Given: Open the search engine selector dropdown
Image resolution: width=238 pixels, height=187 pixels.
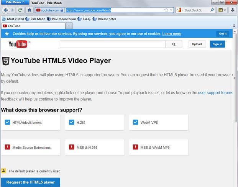Looking at the screenshot, I should tap(180, 10).
